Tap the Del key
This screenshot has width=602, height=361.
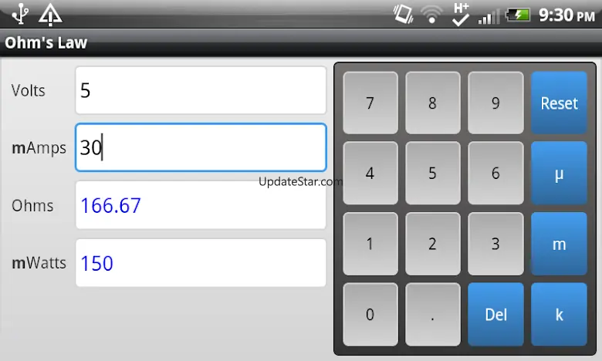point(495,314)
